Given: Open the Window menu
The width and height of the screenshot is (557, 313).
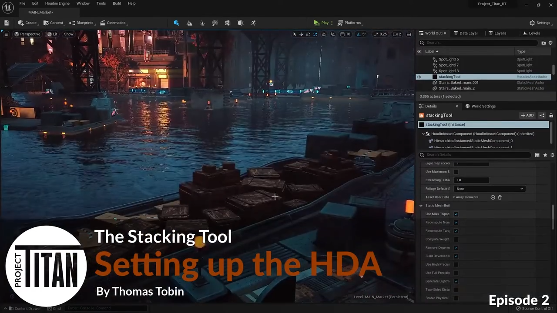Looking at the screenshot, I should point(83,3).
